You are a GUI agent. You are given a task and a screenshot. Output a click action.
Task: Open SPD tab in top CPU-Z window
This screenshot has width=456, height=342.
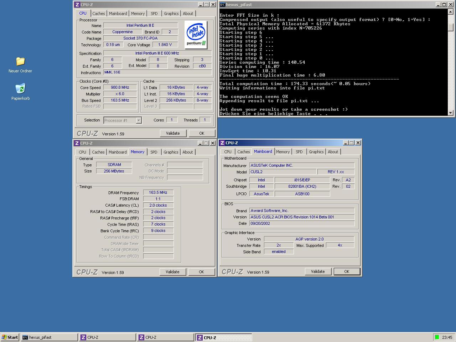tap(154, 14)
